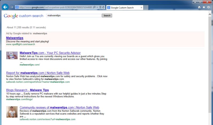Click the scrollbar up arrow
The width and height of the screenshot is (213, 125).
(210, 14)
